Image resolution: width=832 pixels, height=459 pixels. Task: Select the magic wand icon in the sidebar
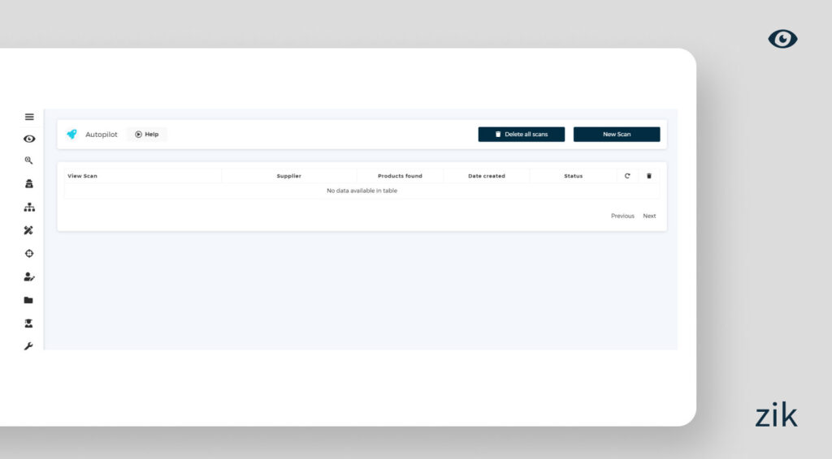click(29, 230)
